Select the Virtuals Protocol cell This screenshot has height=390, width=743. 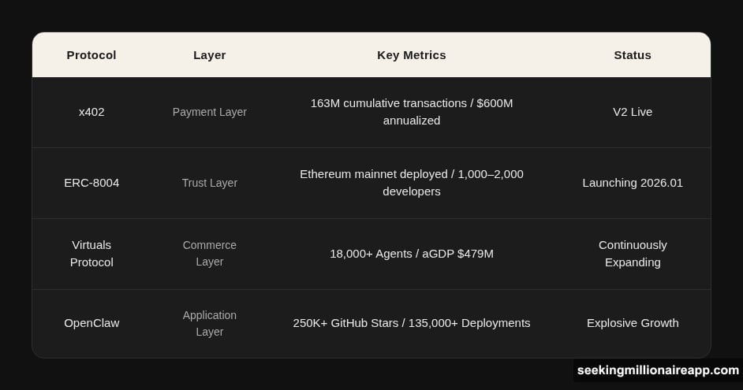91,254
